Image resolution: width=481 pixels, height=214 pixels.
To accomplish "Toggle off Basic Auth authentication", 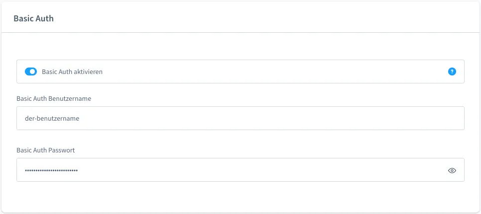I will click(31, 71).
